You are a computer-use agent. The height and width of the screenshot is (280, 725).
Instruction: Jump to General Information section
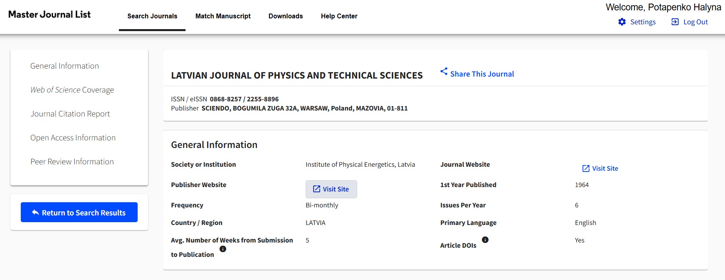point(65,66)
